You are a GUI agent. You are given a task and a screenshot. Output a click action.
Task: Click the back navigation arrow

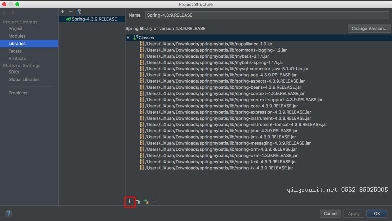(x=5, y=13)
